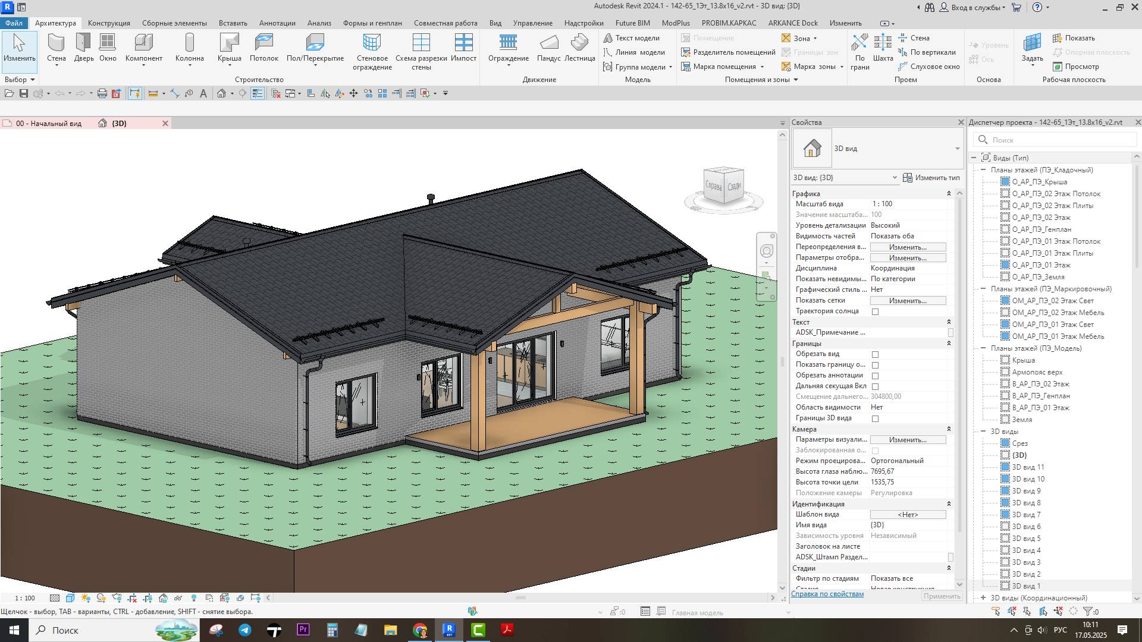Collapse the 3D виды tree node
The height and width of the screenshot is (642, 1142).
click(983, 432)
